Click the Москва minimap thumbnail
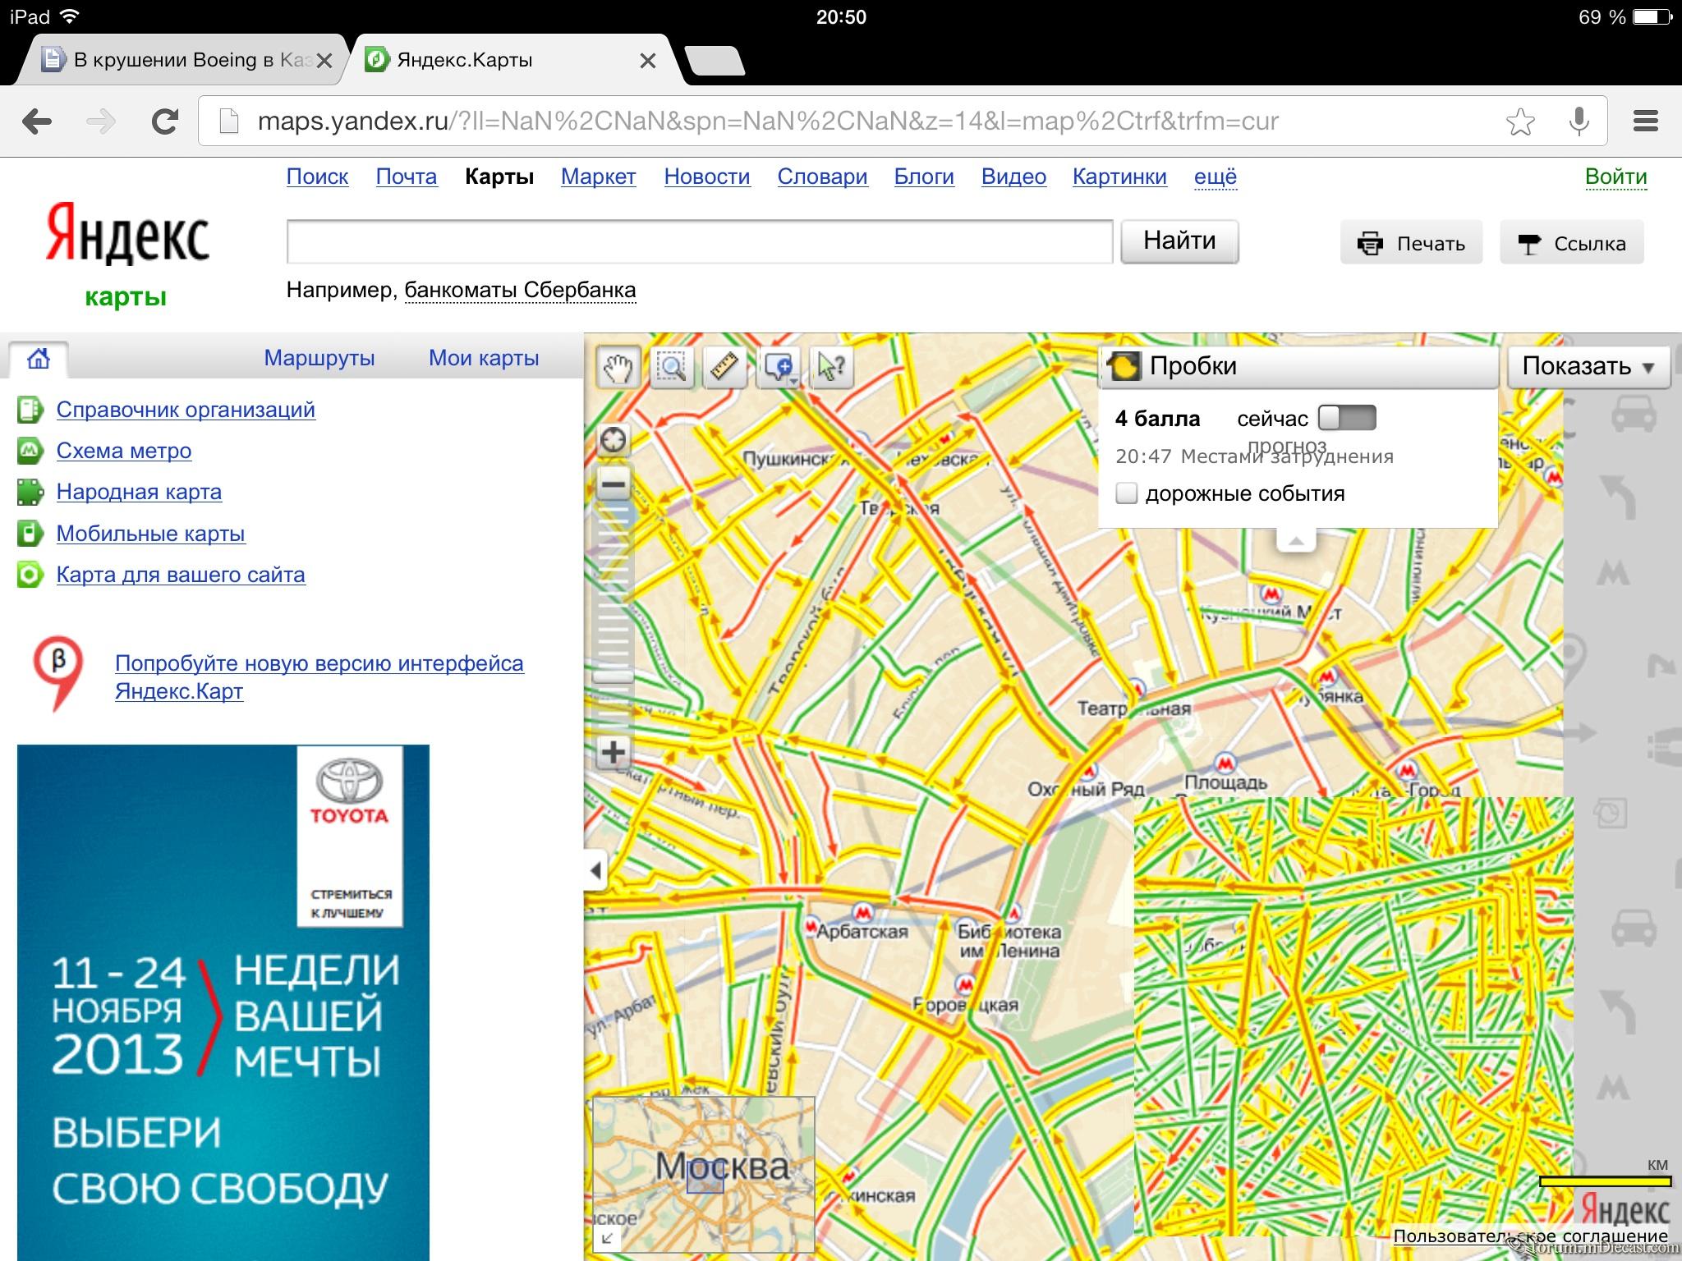This screenshot has height=1261, width=1682. pos(704,1174)
